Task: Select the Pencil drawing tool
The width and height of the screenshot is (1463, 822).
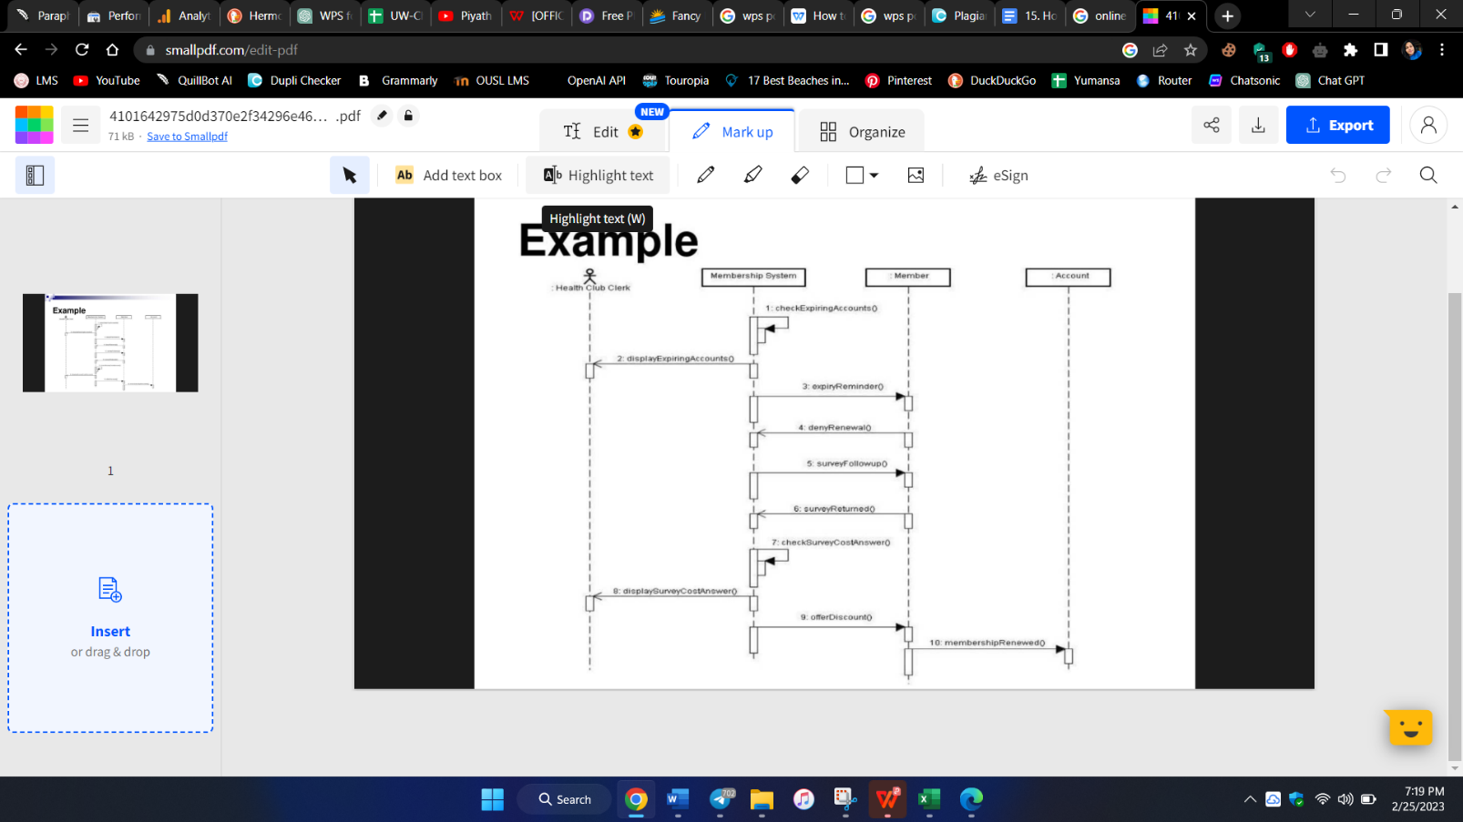Action: coord(705,175)
